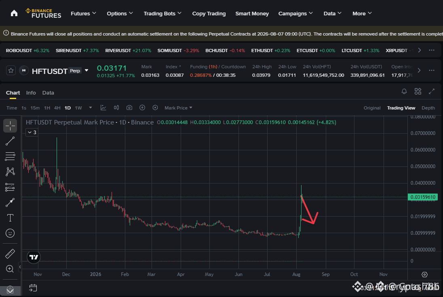Open the Info tab
The image size is (443, 297).
(x=31, y=93)
